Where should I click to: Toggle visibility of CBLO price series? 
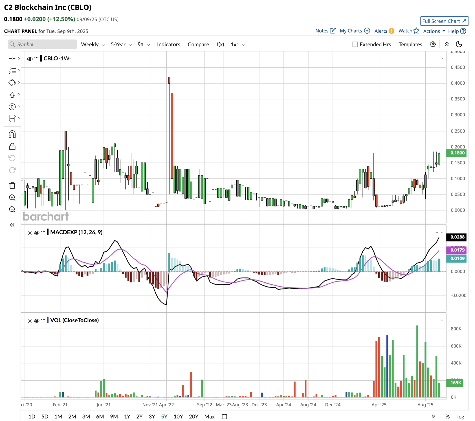click(30, 59)
